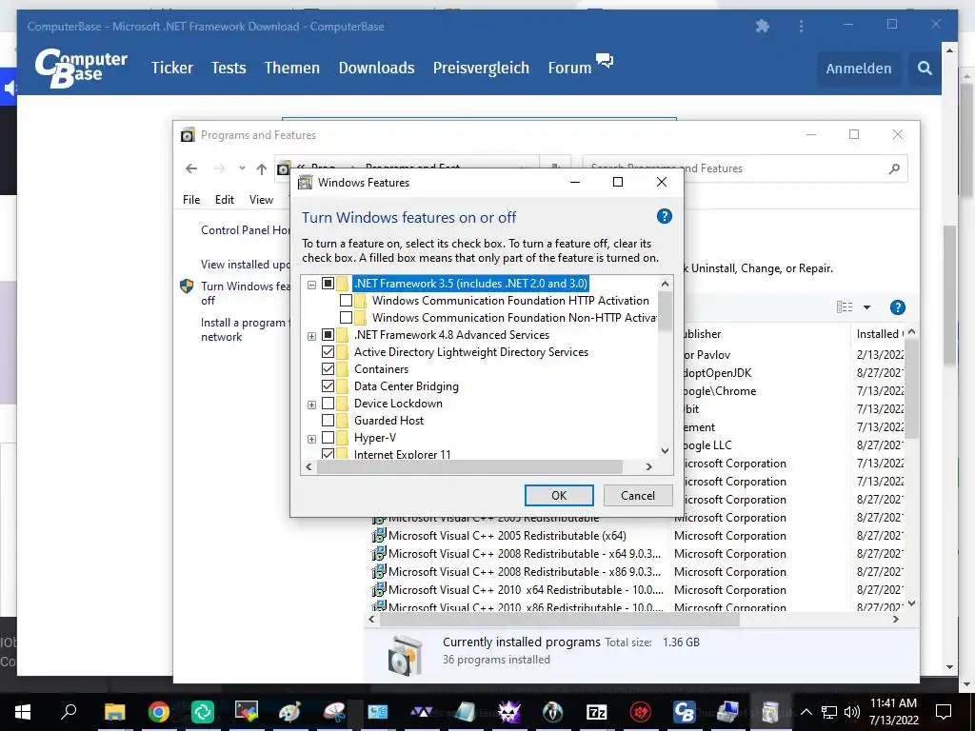Click the features list vertical scrollbar thumb

click(665, 311)
